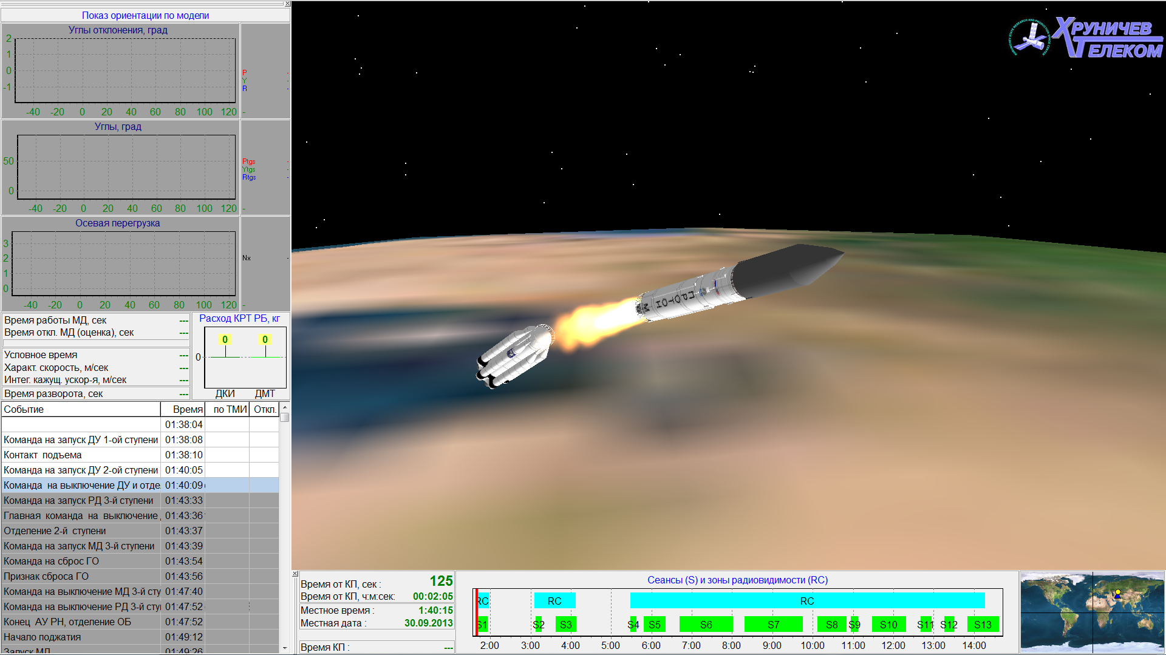Open the world map ground track thumbnail
Screen dimensions: 1166x655
coord(1092,612)
